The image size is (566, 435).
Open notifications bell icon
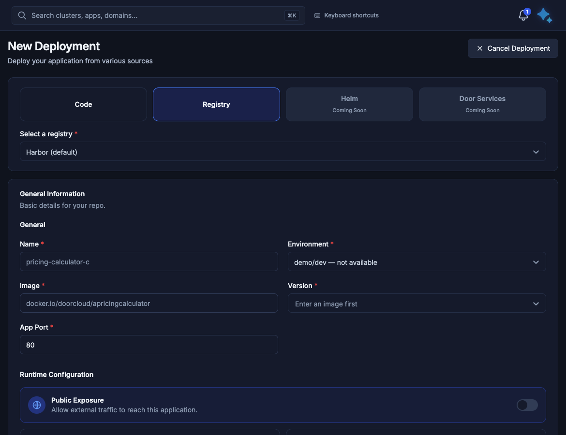[x=523, y=15]
